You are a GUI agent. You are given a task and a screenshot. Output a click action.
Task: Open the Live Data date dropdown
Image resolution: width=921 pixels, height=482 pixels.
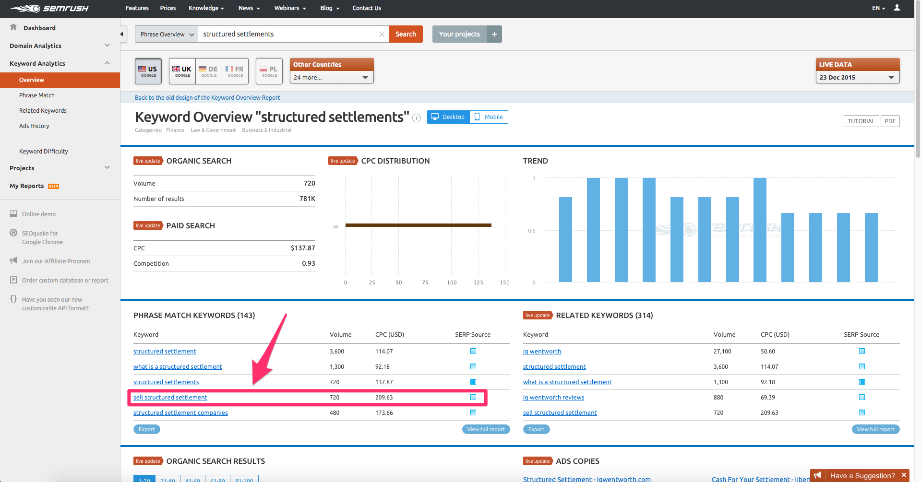[x=858, y=77]
